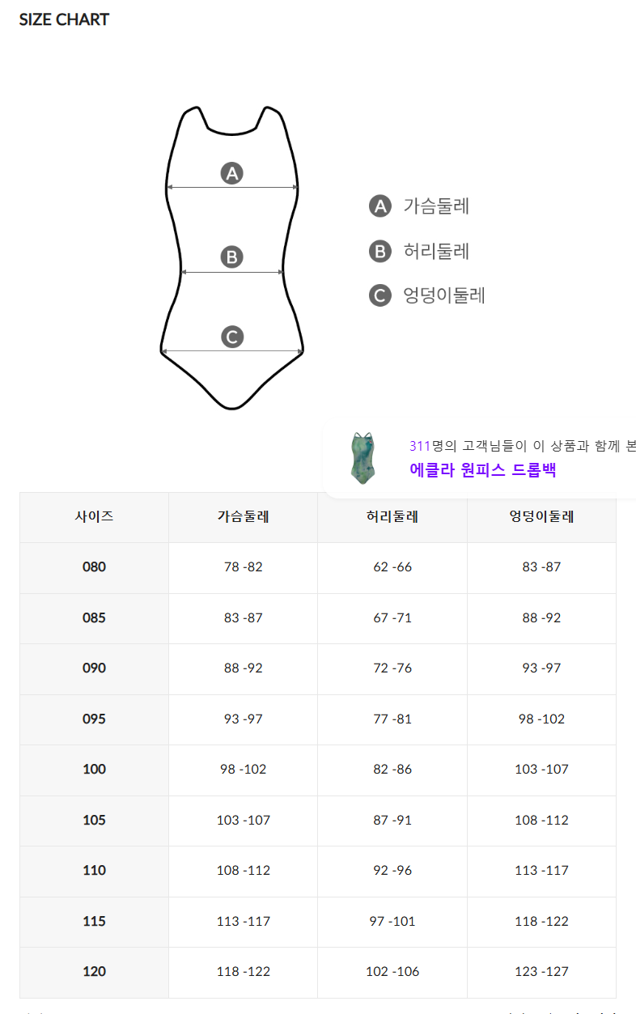Click the size 095 row label
The image size is (636, 1014).
94,719
